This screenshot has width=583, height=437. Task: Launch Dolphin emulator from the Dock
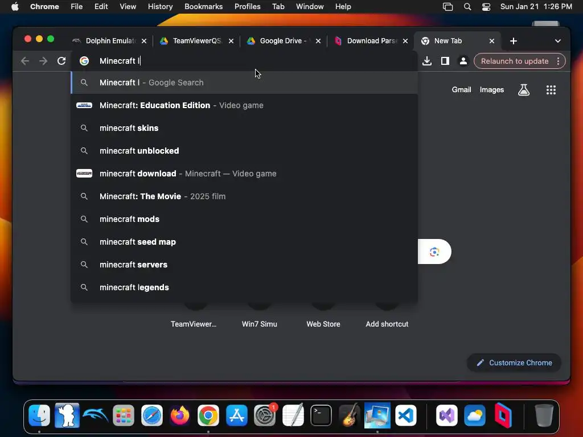[x=96, y=415]
